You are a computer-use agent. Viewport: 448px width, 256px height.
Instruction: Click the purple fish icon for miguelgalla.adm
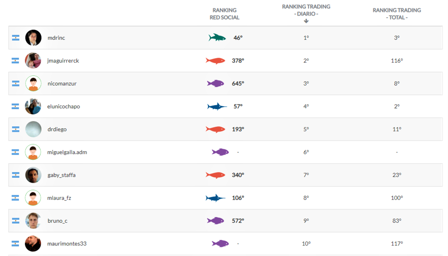(220, 152)
